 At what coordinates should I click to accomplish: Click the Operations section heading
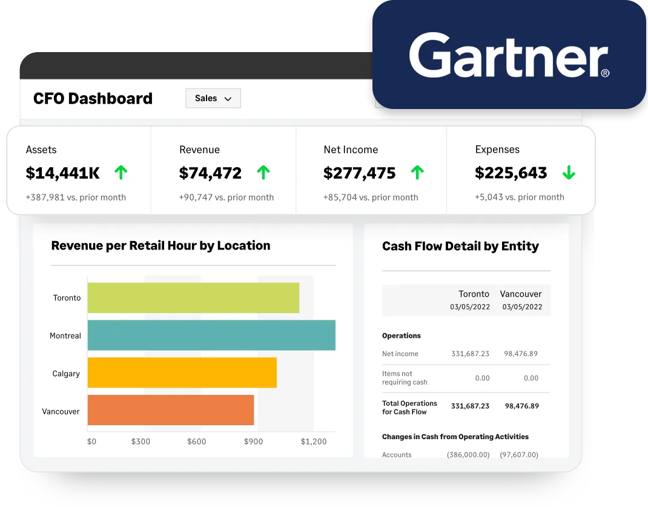click(x=402, y=336)
